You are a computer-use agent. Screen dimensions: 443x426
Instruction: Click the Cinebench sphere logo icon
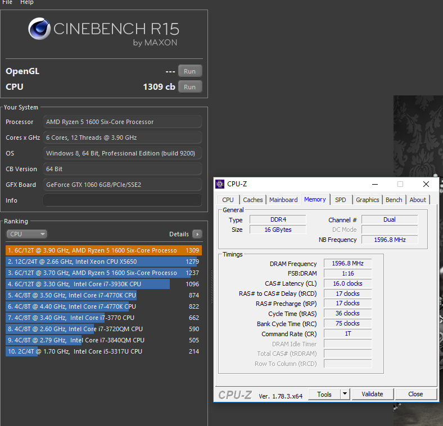(x=39, y=29)
